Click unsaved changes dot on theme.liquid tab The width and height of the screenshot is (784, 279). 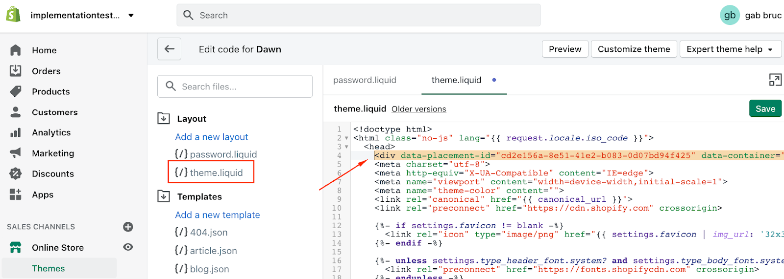[494, 80]
